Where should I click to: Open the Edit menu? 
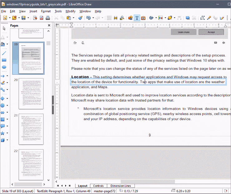click(x=12, y=11)
